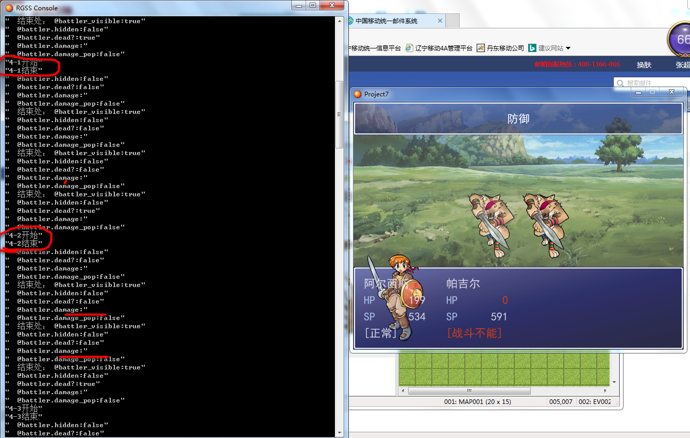This screenshot has width=690, height=438.
Task: Maximize the RGSS Console window
Action: [312, 5]
